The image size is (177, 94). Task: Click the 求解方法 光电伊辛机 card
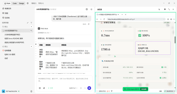pyautogui.click(x=153, y=48)
